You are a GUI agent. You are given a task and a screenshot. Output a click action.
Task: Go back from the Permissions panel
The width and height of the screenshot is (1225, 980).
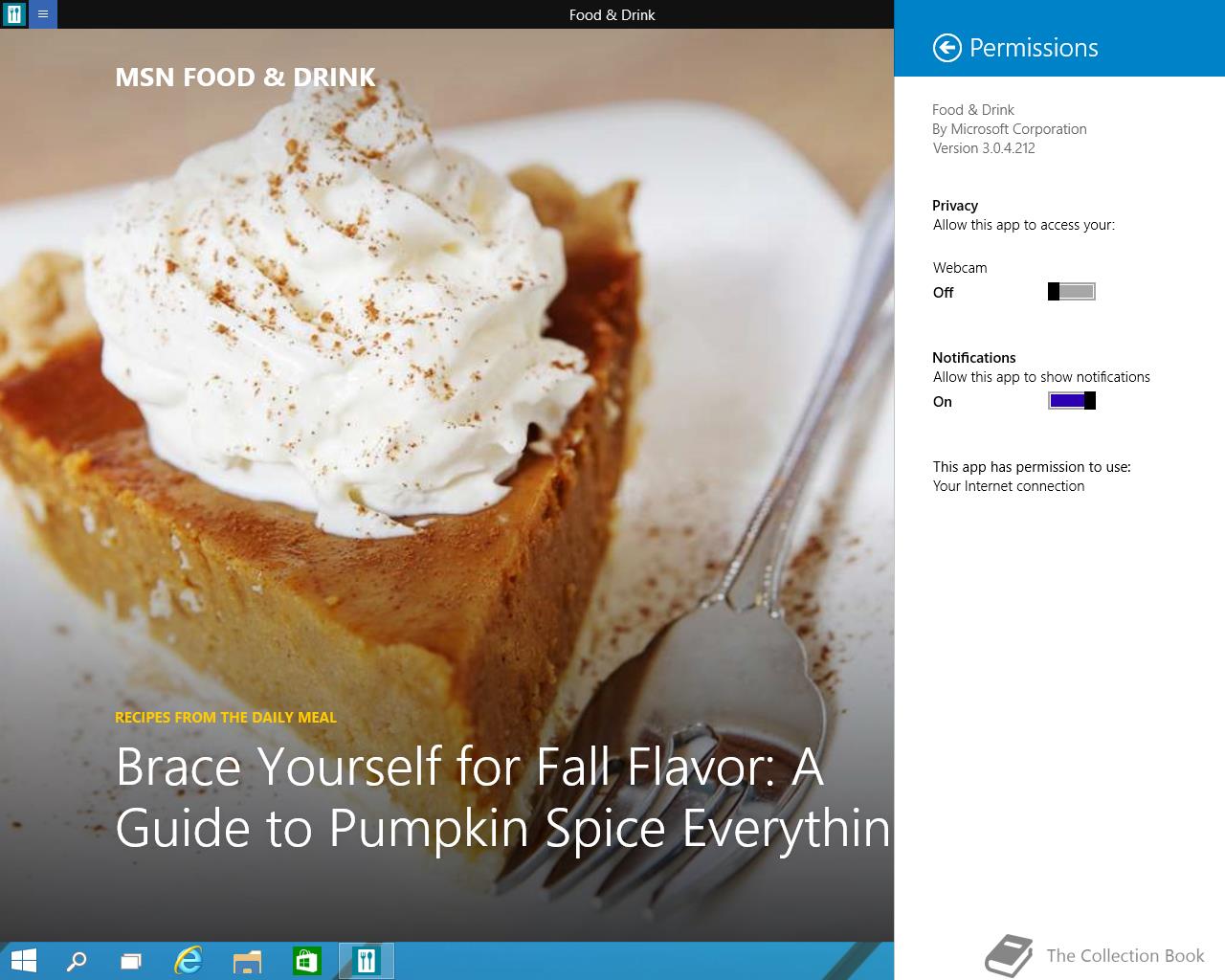click(947, 48)
